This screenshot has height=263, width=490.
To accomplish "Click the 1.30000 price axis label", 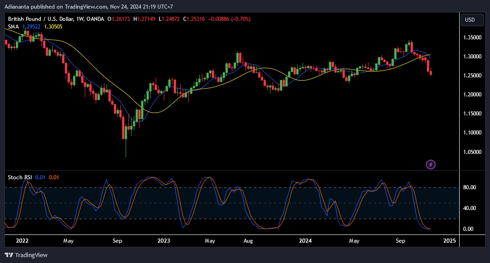I will coord(472,57).
